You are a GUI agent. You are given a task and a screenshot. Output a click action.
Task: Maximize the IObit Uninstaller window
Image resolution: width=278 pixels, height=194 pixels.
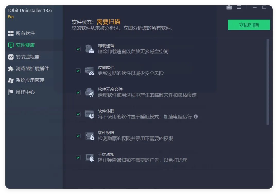264,7
